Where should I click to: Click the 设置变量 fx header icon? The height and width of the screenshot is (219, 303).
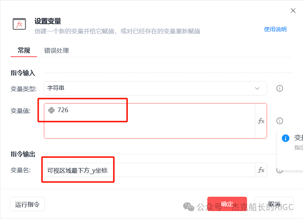(x=19, y=24)
